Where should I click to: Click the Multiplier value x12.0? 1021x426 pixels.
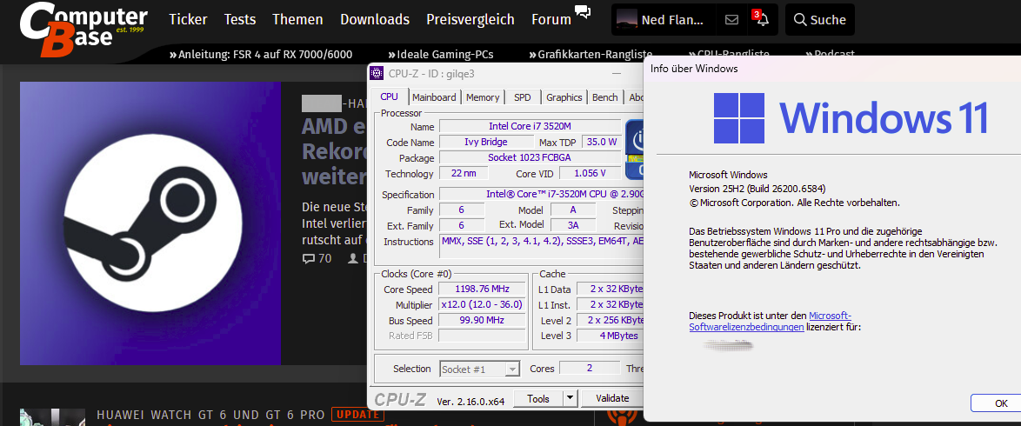point(483,305)
